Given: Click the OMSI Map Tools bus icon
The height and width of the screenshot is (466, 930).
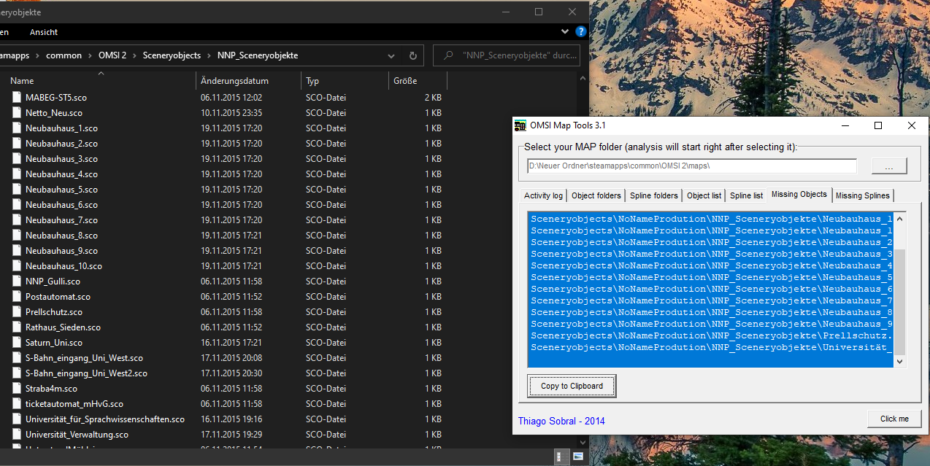Looking at the screenshot, I should [520, 125].
